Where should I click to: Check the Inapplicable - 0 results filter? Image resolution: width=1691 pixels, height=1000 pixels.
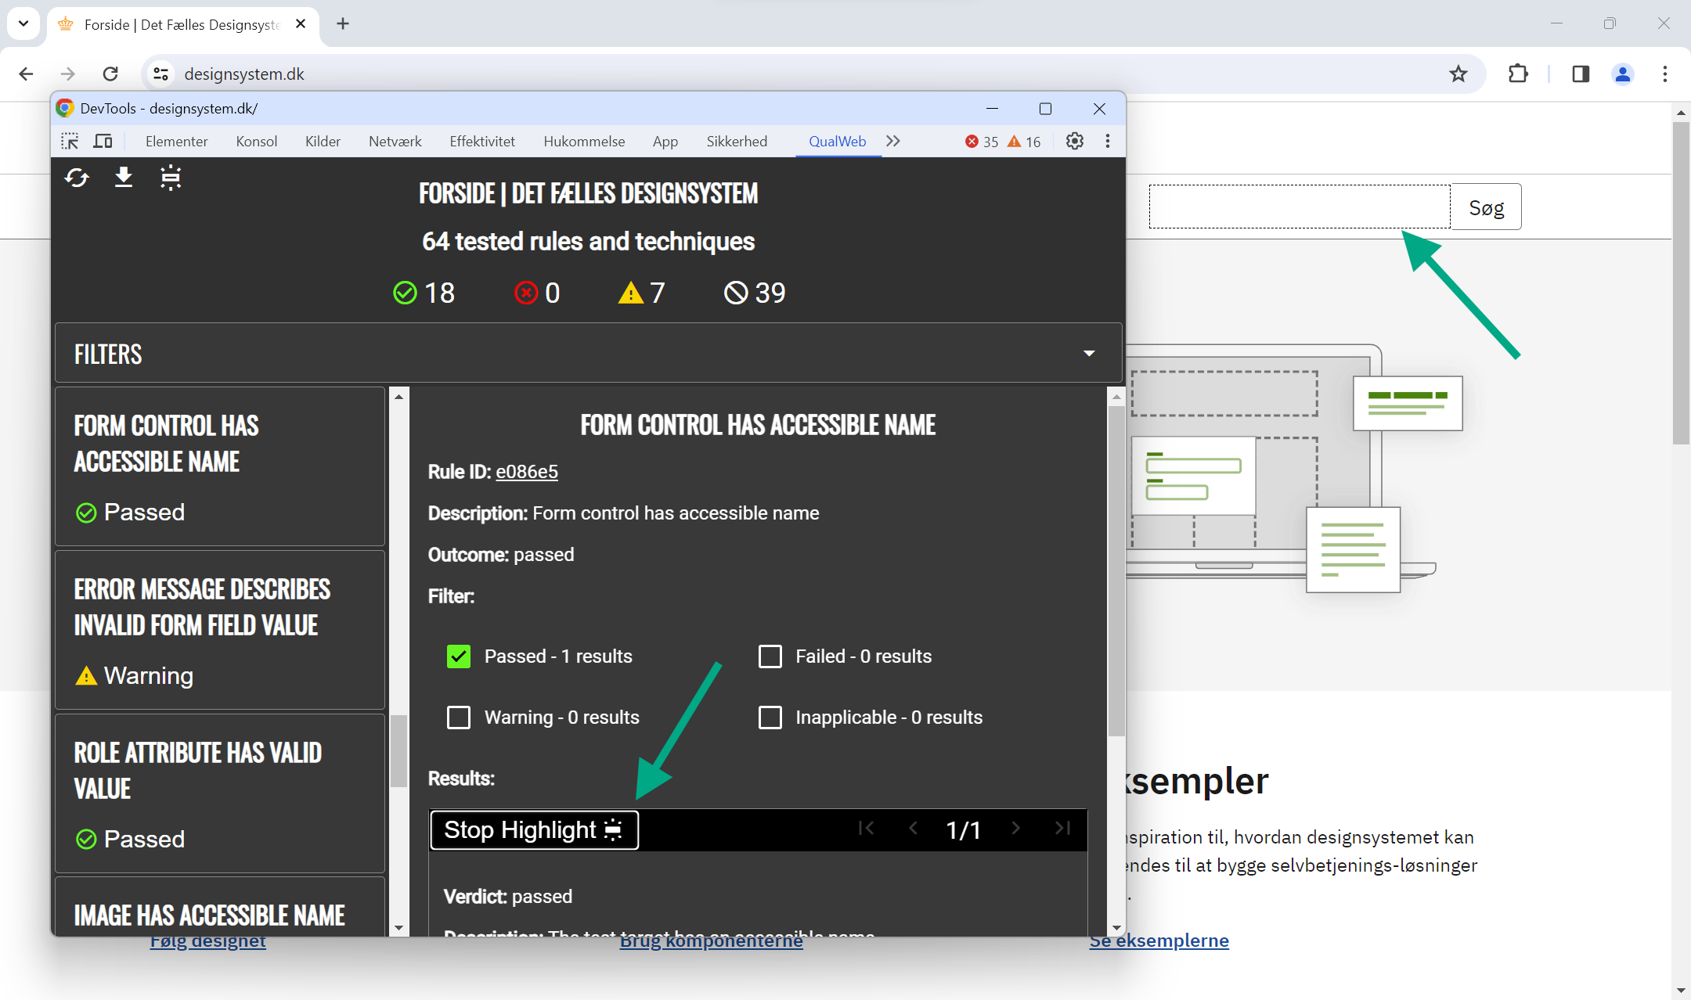(770, 718)
